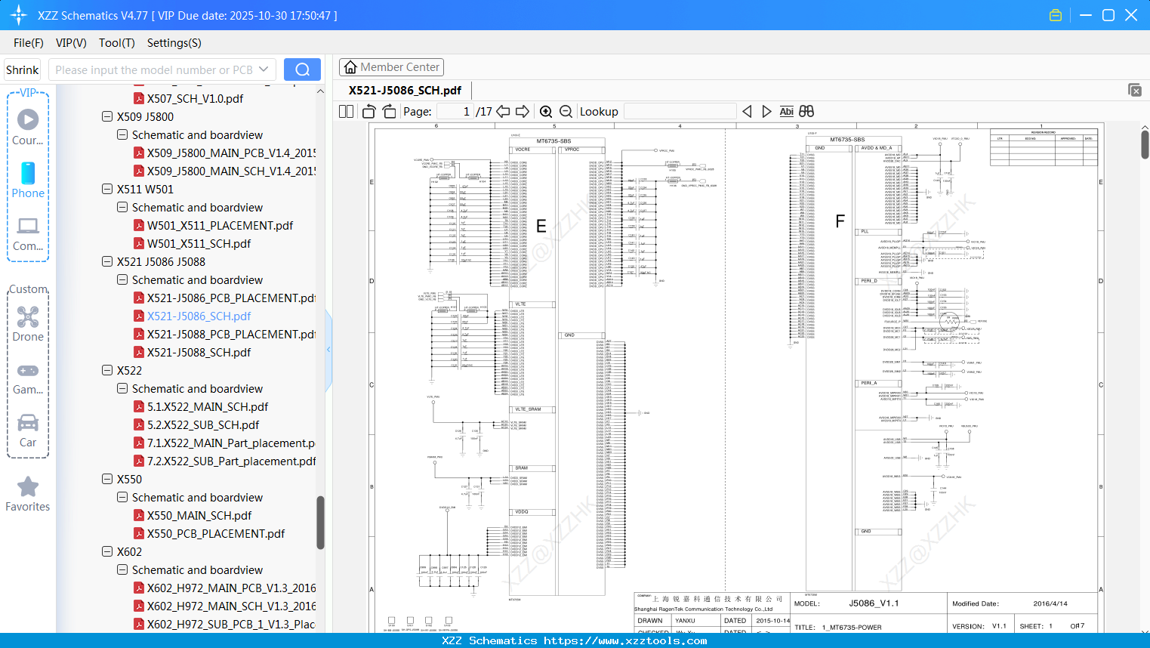1150x648 pixels.
Task: Rotate the page counterclockwise
Action: tap(369, 112)
